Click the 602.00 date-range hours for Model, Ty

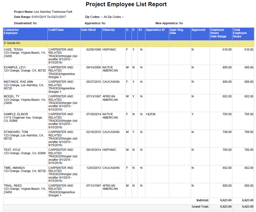tap(227, 96)
